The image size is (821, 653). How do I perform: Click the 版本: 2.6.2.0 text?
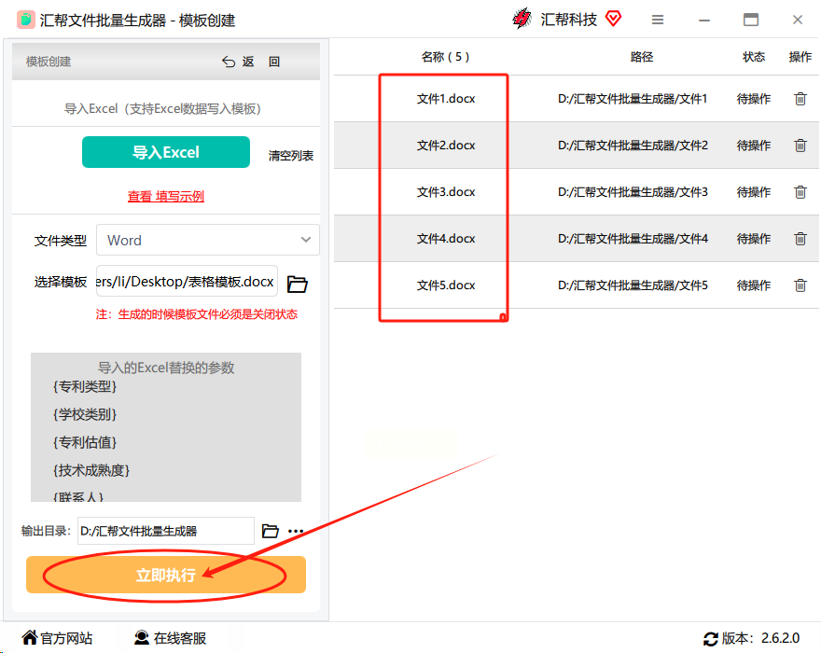coord(760,638)
